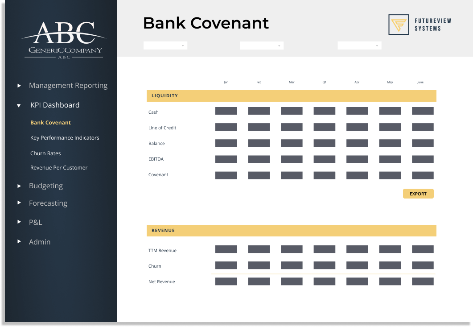Screen dimensions: 473x327
Task: Expand the Budgeting section
Action: [19, 186]
